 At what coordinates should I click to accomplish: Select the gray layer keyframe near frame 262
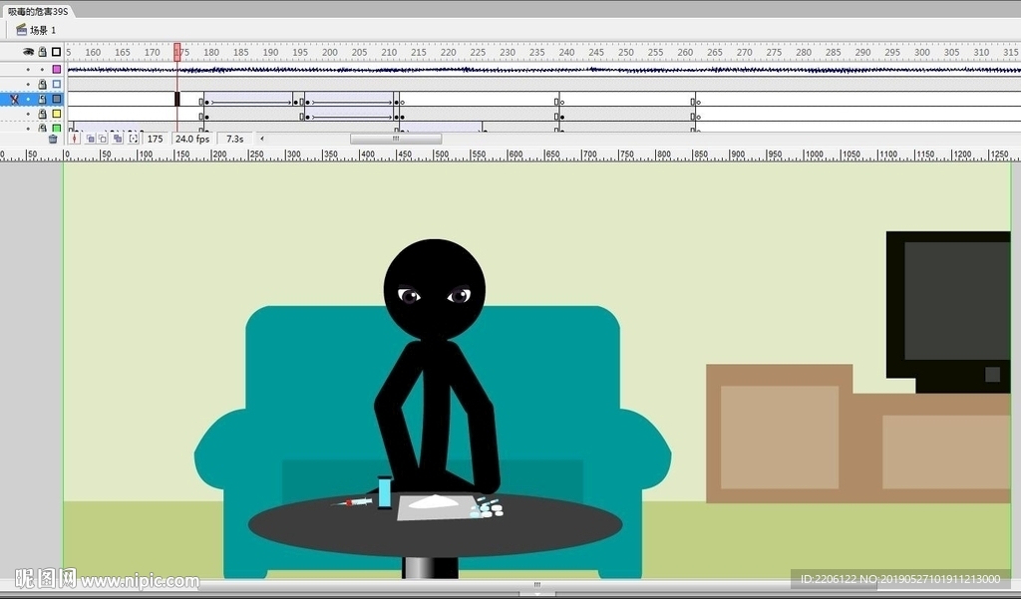pyautogui.click(x=697, y=102)
